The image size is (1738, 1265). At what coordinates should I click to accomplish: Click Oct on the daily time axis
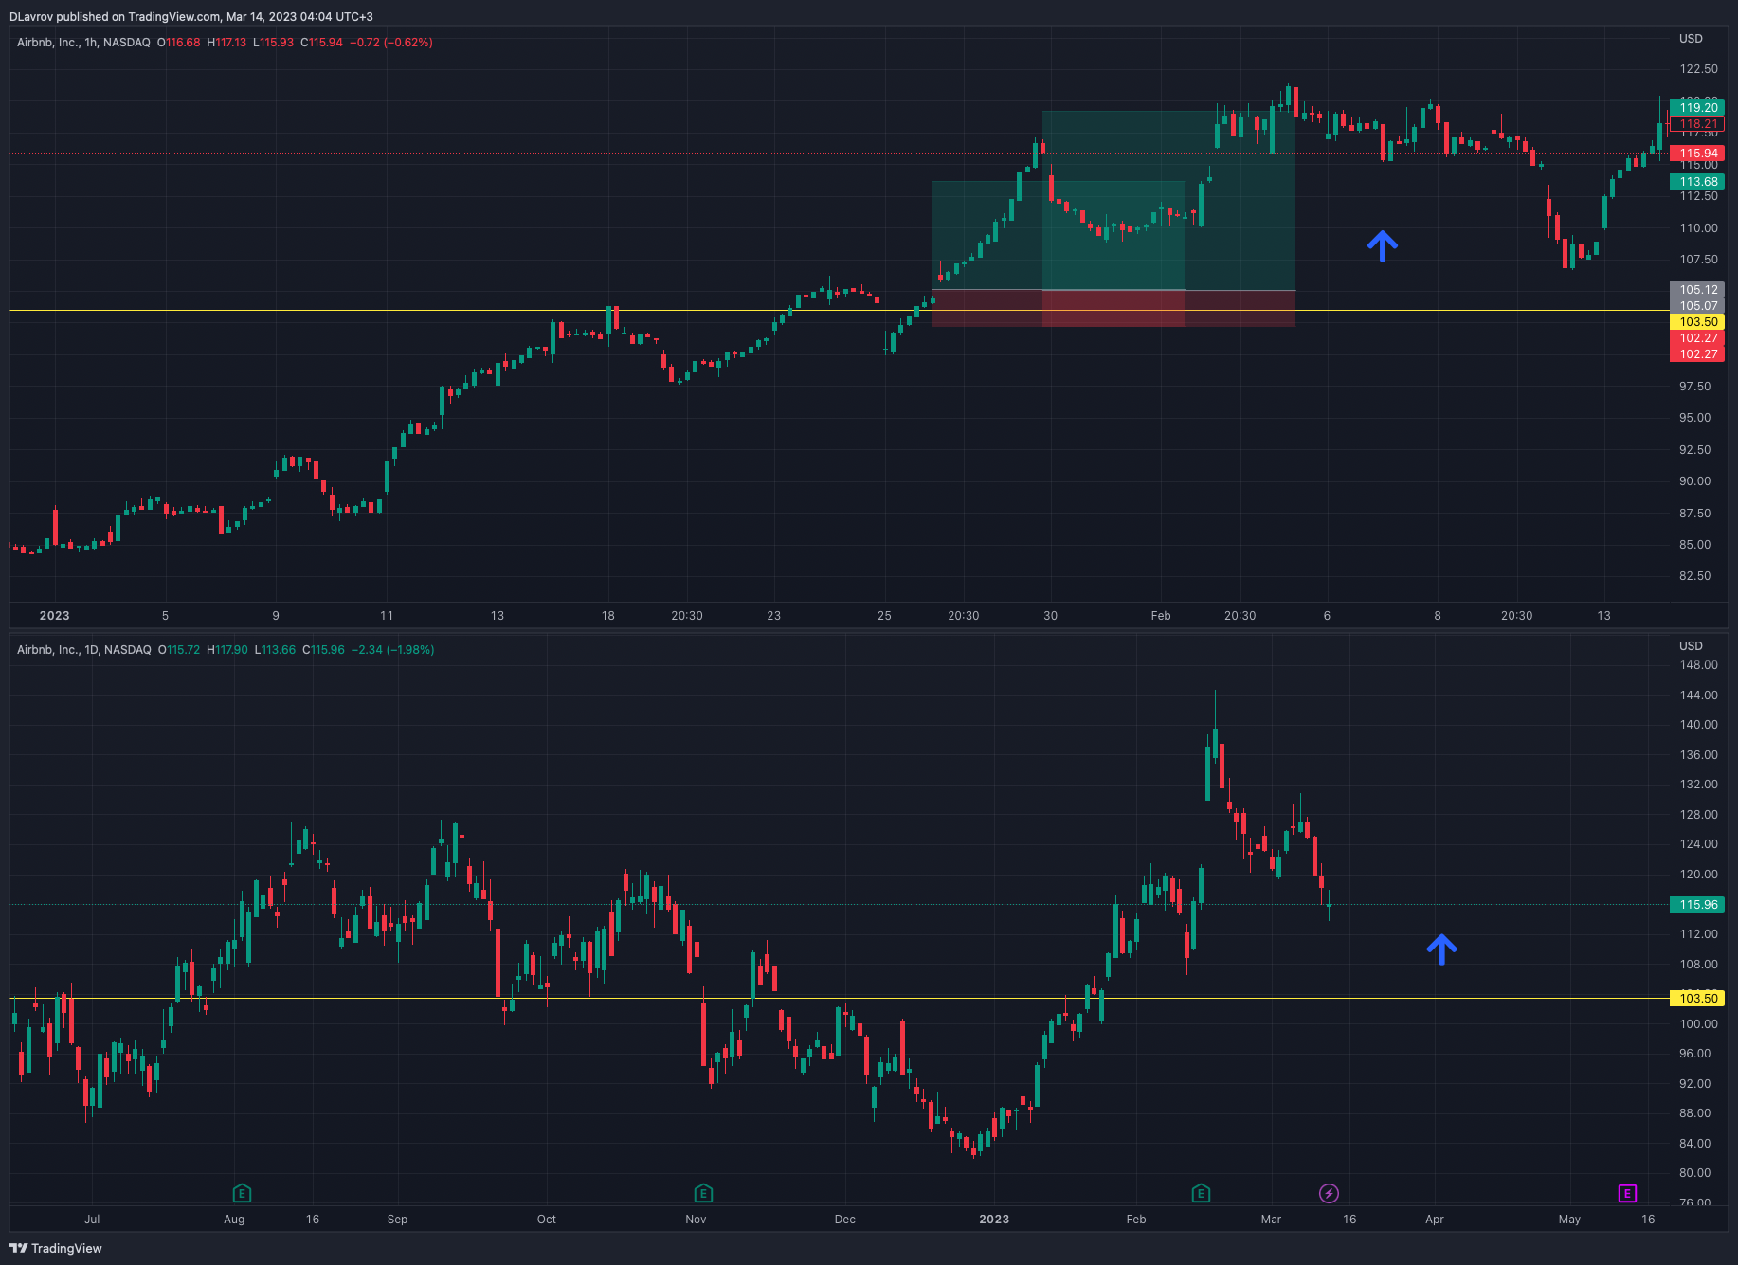click(x=547, y=1220)
